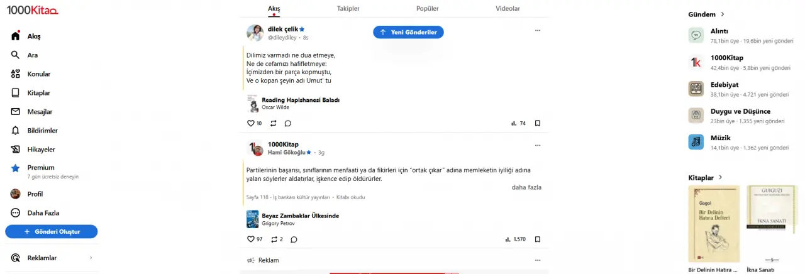Click the Ara search magnifier icon
Image resolution: width=805 pixels, height=274 pixels.
(16, 55)
